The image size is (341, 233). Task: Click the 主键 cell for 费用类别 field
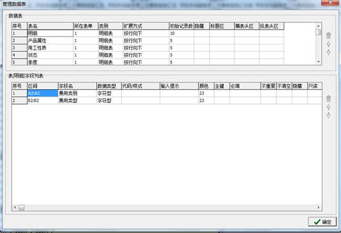(222, 93)
